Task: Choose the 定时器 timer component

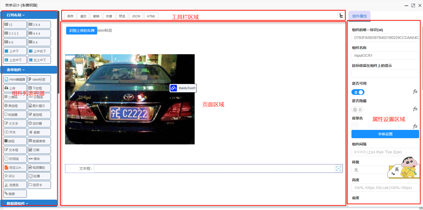Action: tap(39, 123)
